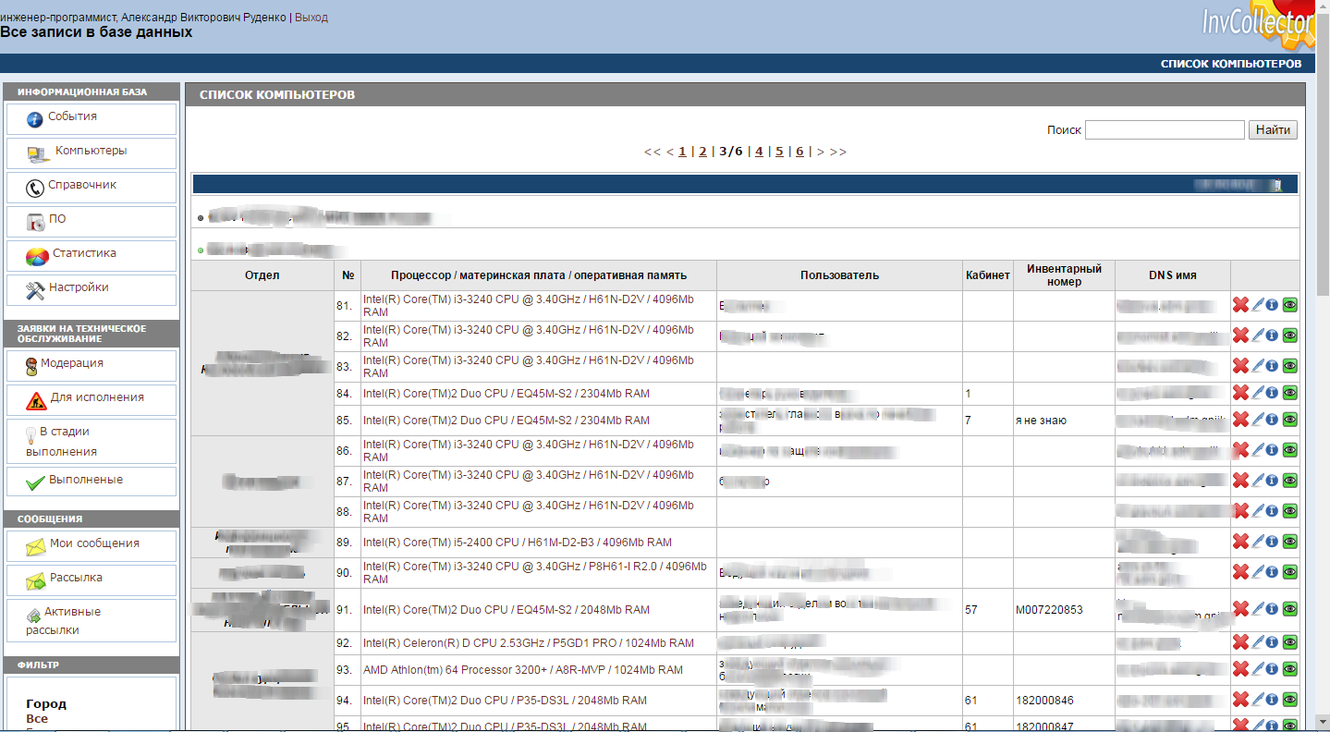Open Настройки tools menu item
Screen dimensions: 1330x732
click(79, 287)
